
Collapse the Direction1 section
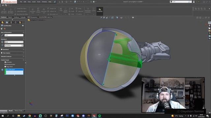[x=23, y=39]
